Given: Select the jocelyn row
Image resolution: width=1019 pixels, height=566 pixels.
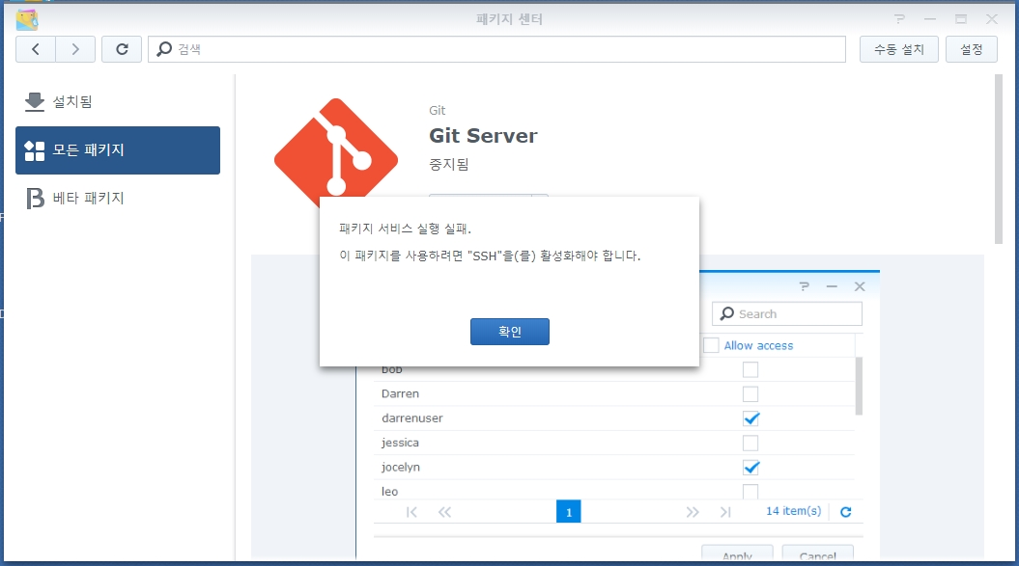Looking at the screenshot, I should click(x=614, y=468).
